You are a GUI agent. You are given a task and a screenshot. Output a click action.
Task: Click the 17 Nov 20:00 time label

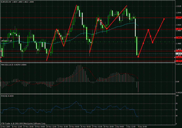(28, 127)
